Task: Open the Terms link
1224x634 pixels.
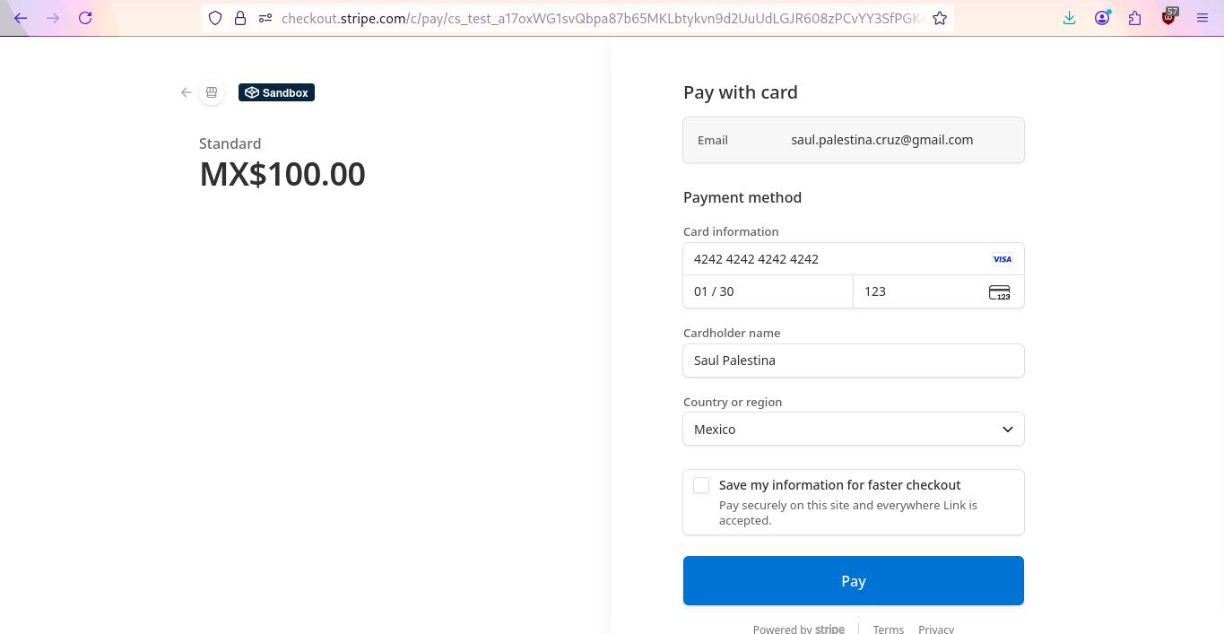Action: point(888,629)
